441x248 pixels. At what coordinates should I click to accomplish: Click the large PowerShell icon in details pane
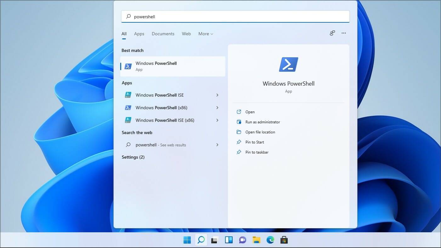pyautogui.click(x=289, y=65)
